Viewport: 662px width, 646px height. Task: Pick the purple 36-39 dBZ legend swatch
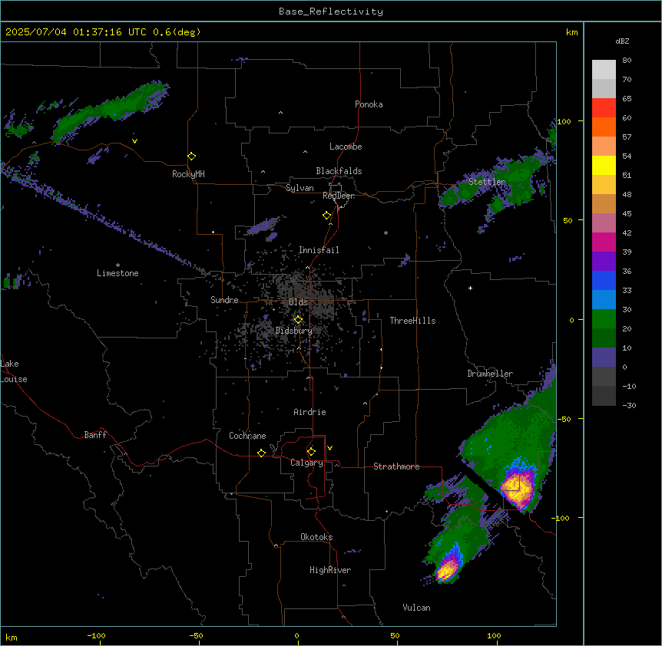coord(604,261)
